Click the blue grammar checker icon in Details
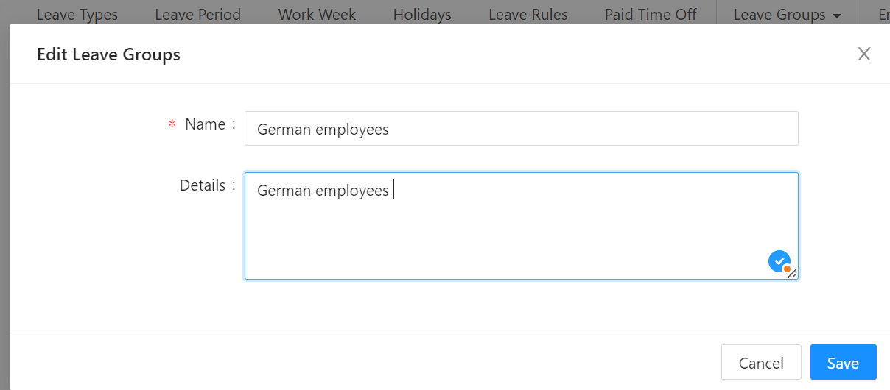The image size is (890, 390). tap(779, 261)
